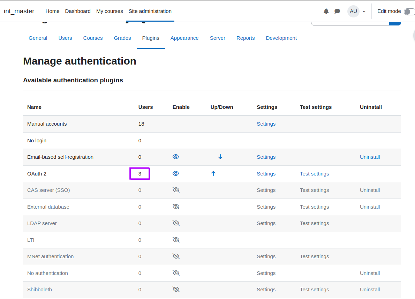Open LDAP server Settings
Viewport: 415px width, 299px height.
266,223
